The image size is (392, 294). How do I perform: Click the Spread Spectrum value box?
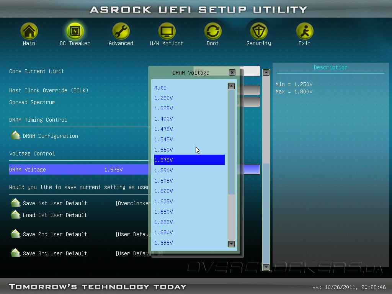click(252, 102)
